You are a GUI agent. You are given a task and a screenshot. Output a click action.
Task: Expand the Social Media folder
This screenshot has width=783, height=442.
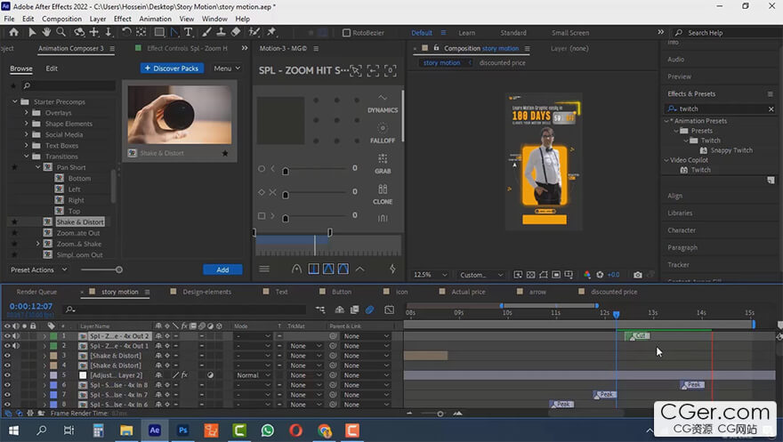click(x=27, y=134)
